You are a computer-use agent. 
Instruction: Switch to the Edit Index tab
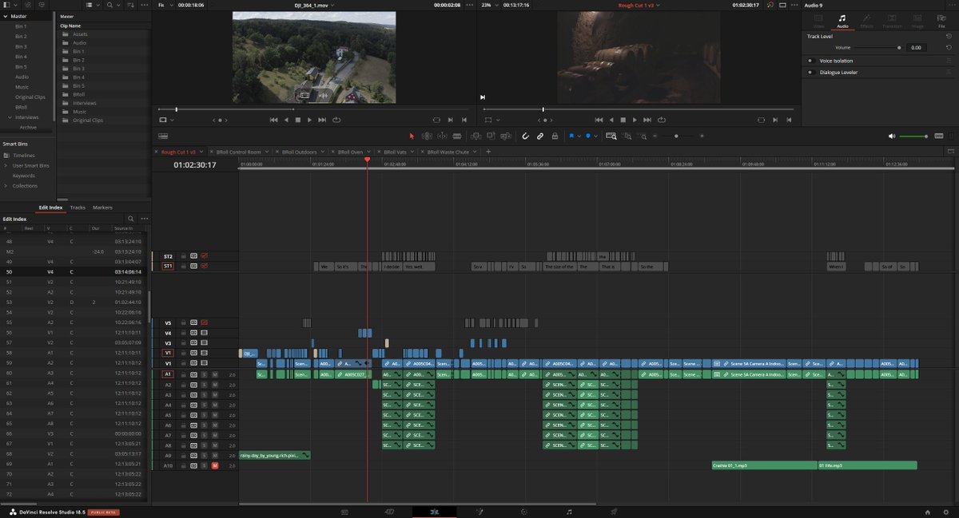50,208
